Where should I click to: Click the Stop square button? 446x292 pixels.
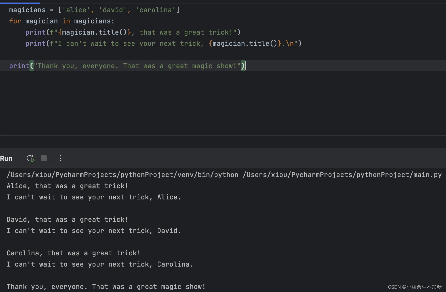click(x=44, y=158)
